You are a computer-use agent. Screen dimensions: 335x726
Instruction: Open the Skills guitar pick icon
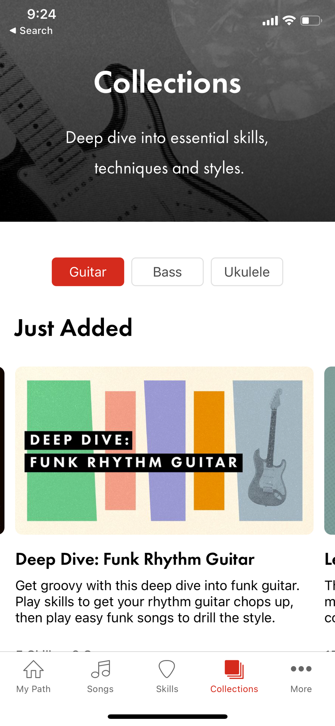(x=167, y=669)
